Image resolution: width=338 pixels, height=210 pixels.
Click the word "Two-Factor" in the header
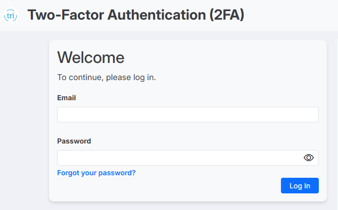[x=66, y=15]
